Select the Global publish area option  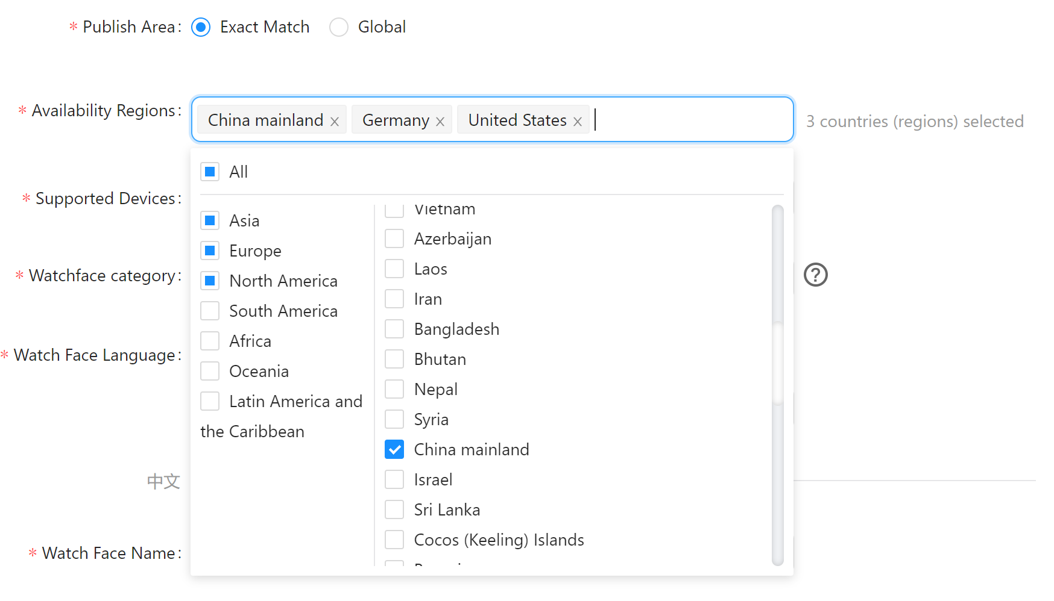[x=339, y=27]
